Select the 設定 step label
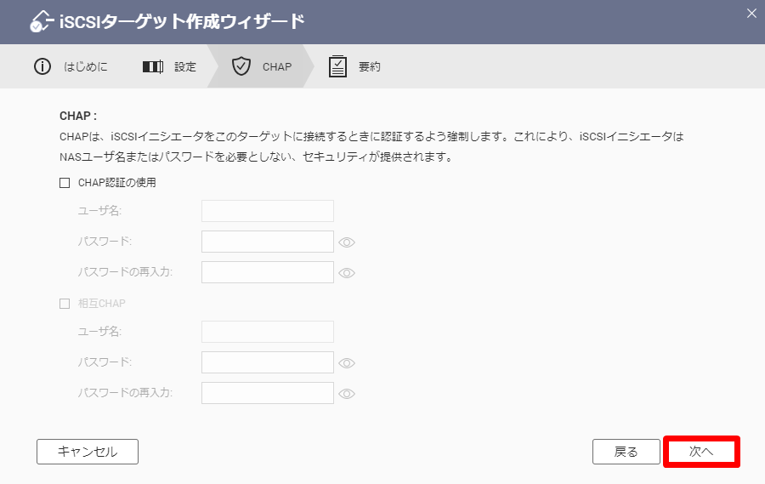Viewport: 765px width, 484px height. 185,67
